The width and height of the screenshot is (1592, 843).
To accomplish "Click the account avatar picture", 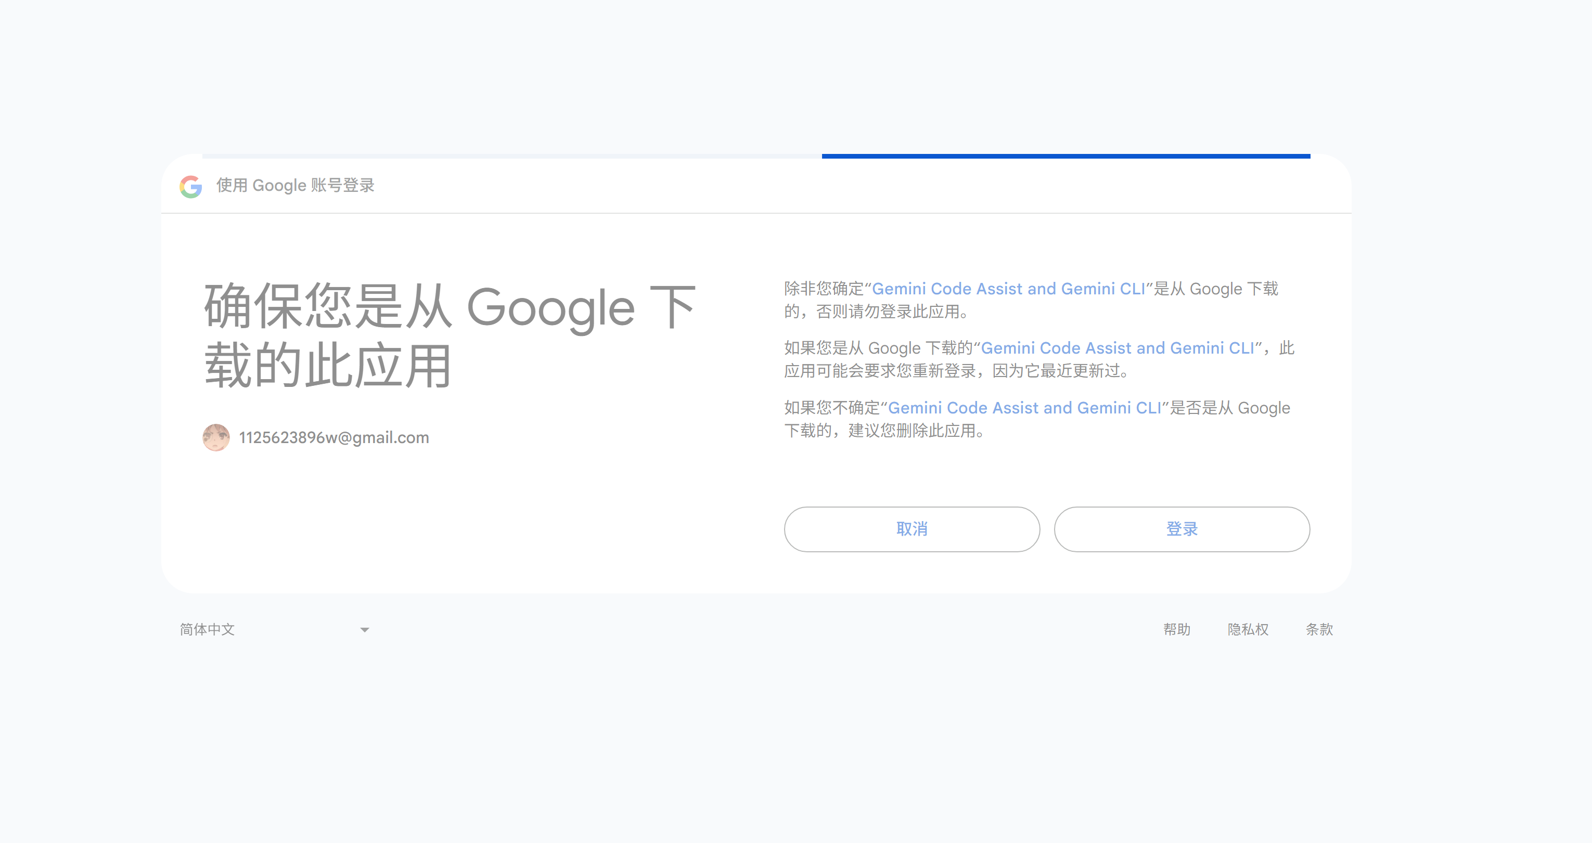I will pos(216,437).
